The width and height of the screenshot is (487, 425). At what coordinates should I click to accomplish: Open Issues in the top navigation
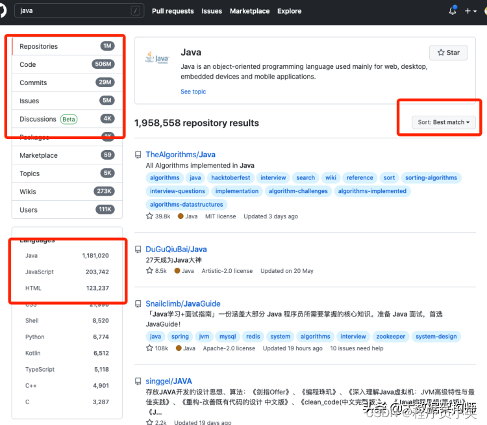pos(212,11)
